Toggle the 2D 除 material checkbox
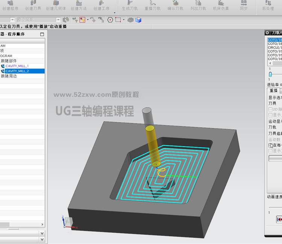This screenshot has height=244, width=282. pos(270,109)
